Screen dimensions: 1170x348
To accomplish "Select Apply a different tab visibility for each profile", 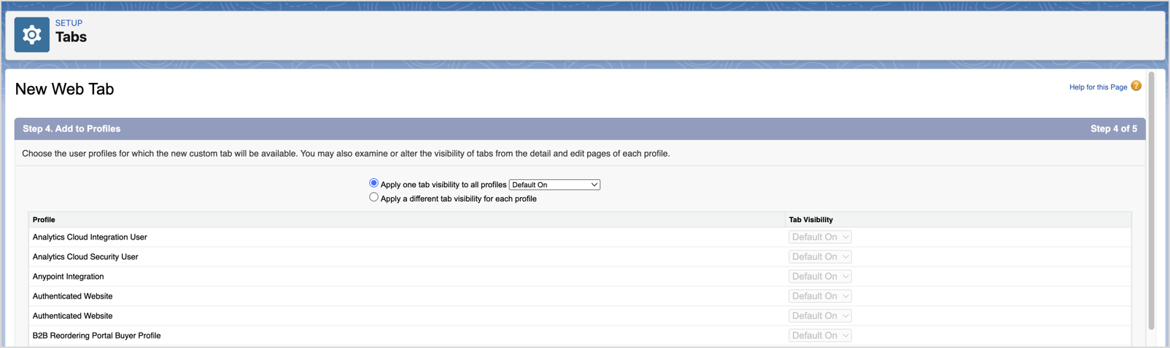I will [x=373, y=197].
